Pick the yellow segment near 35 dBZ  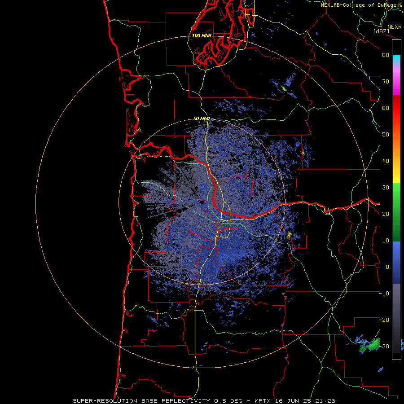[396, 174]
